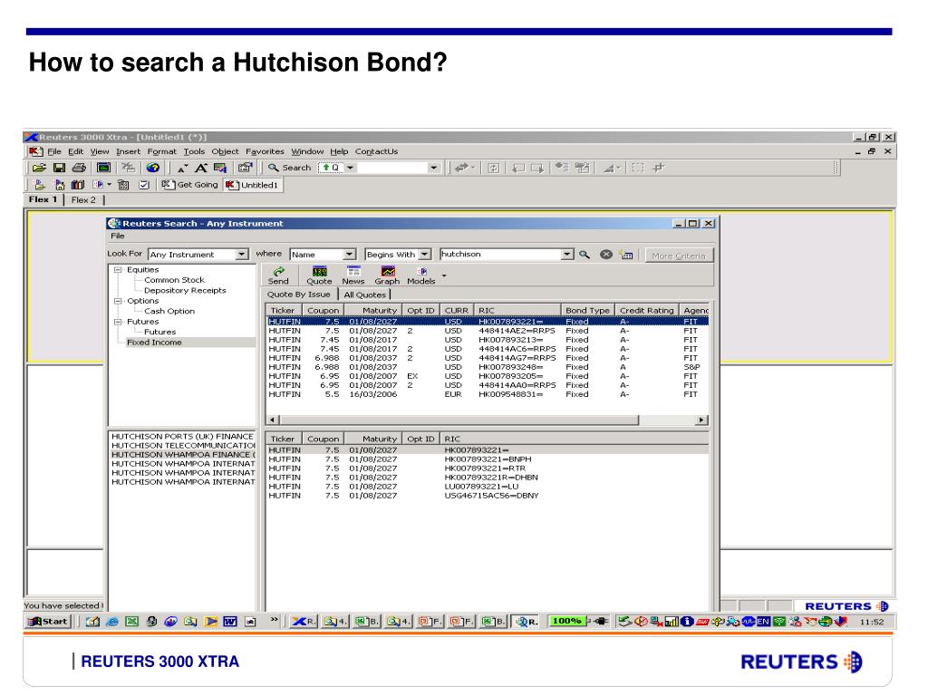
Task: Sort by the Coupon column header
Action: coord(324,310)
